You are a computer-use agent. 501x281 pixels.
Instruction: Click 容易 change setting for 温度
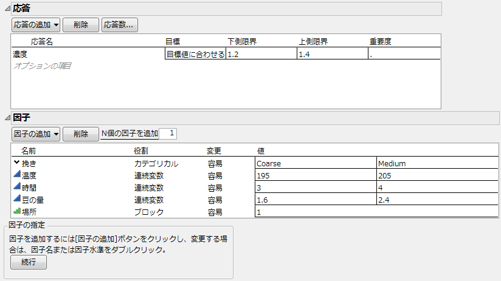215,176
